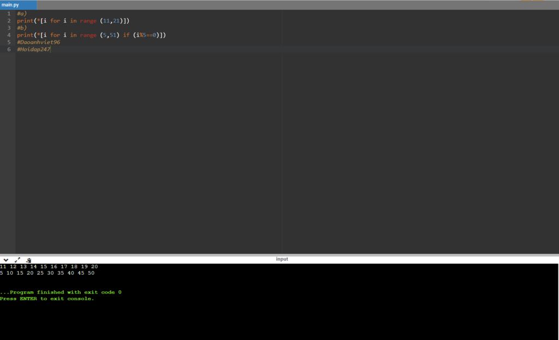Viewport: 559px width, 340px height.
Task: Click 'Press ENTER to exit console.' text
Action: coord(47,299)
